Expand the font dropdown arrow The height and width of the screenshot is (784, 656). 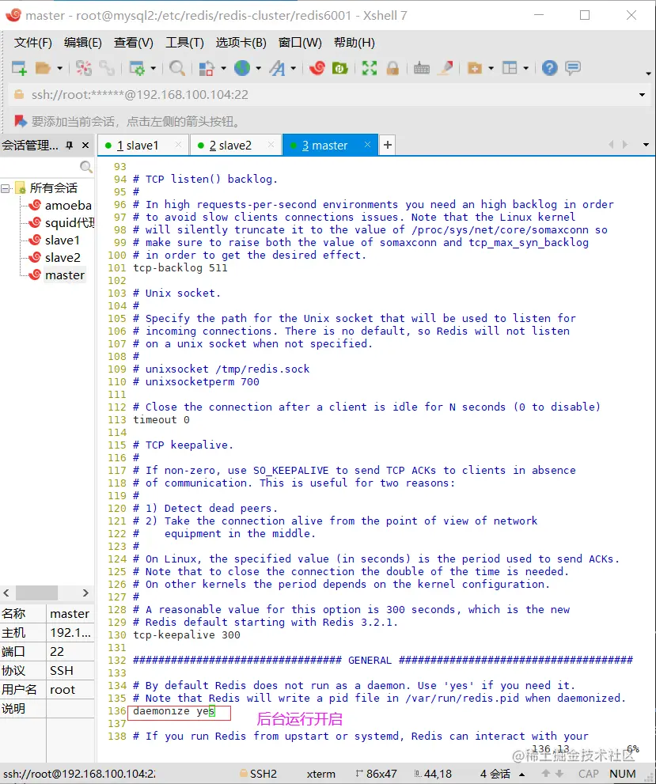tap(294, 68)
